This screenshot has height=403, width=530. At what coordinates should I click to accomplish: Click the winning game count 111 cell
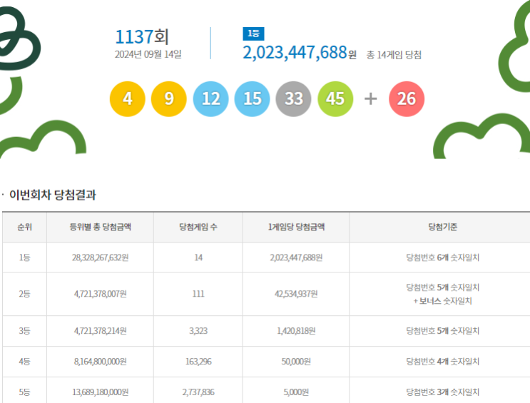pyautogui.click(x=198, y=294)
